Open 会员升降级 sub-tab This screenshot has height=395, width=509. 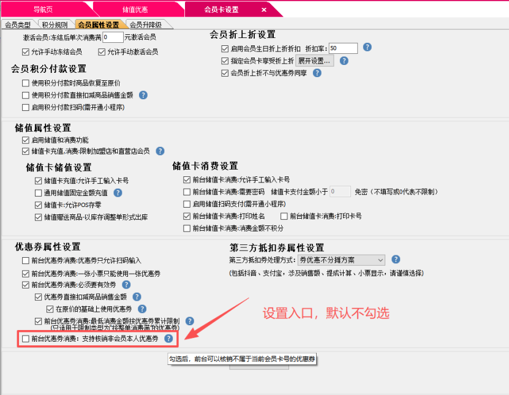[146, 24]
